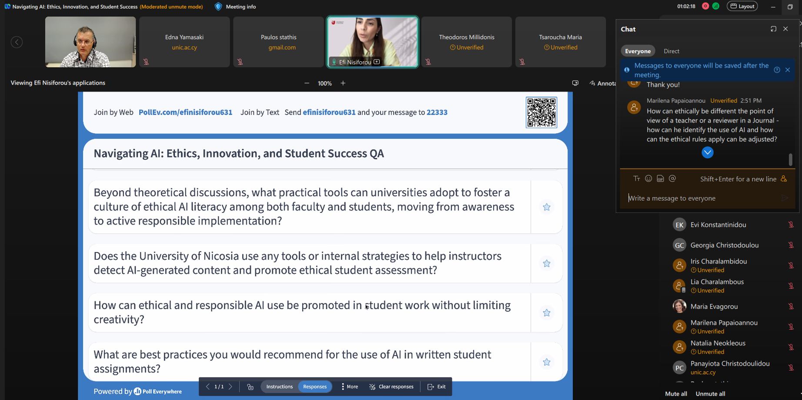Star the practical tools question
802x400 pixels.
547,207
